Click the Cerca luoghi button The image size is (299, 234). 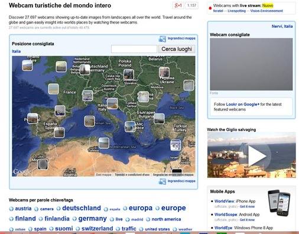177,49
